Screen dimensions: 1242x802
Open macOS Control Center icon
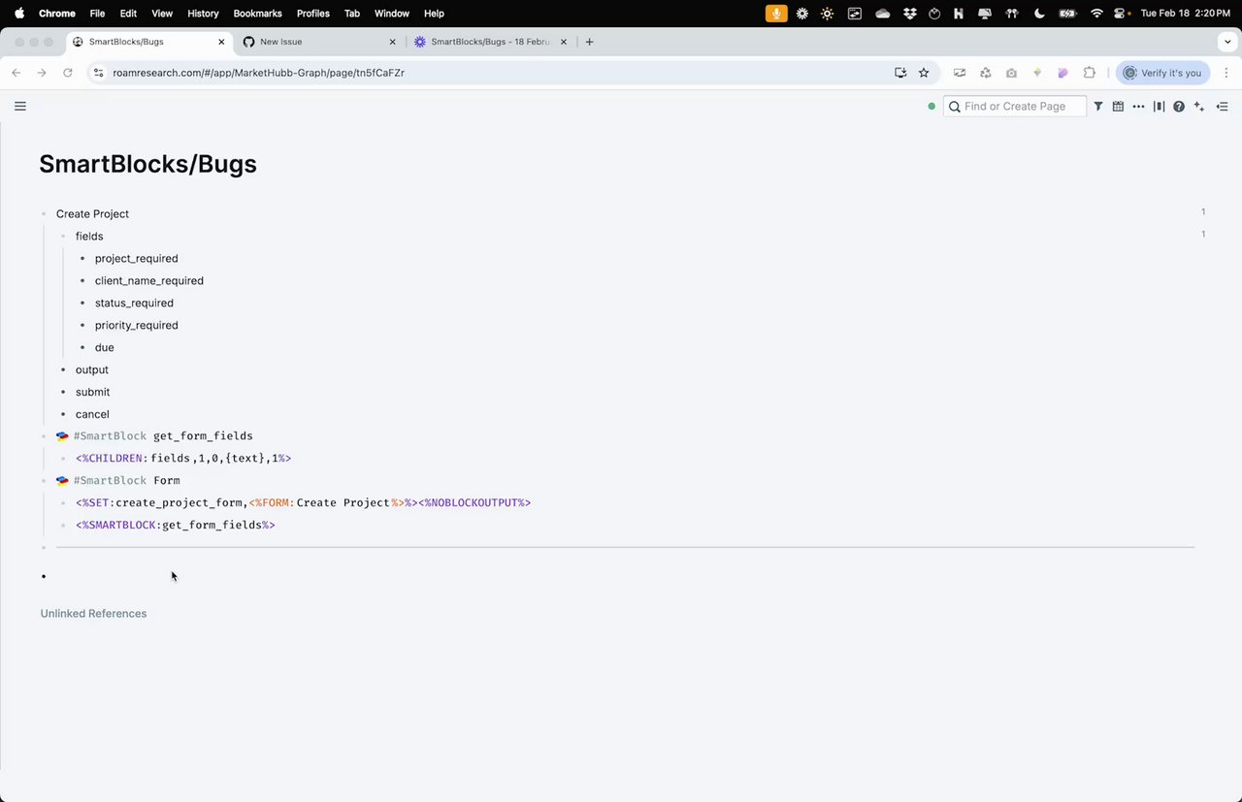tap(1120, 14)
